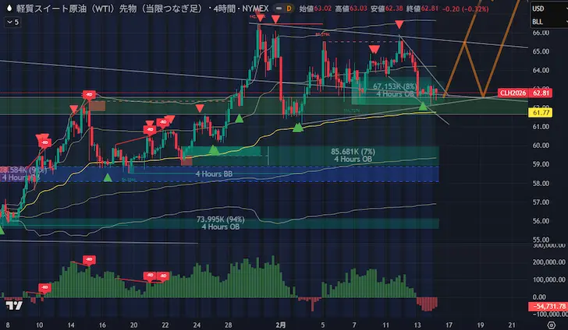Screen dimensions: 568x330
Task: Open the BLL unit selector
Action: (x=538, y=22)
